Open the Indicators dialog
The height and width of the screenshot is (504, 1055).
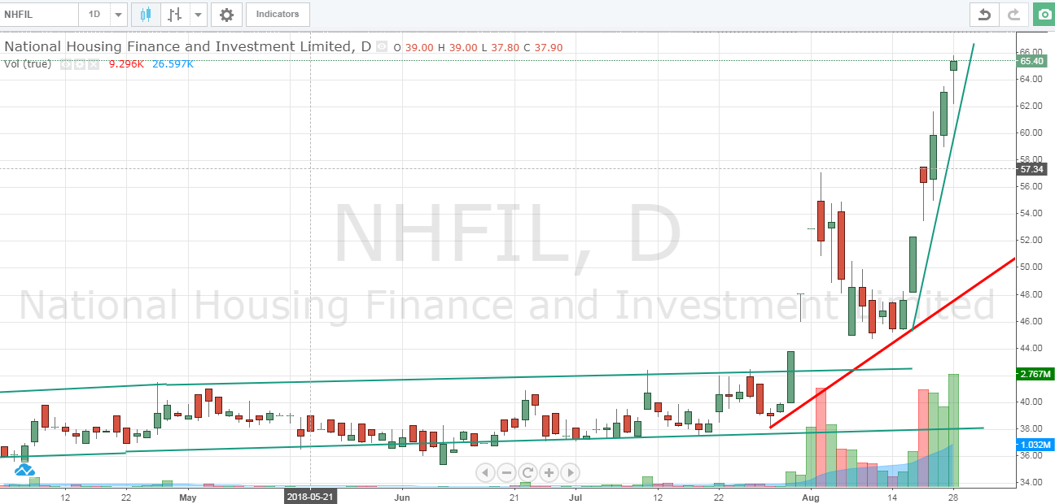[278, 14]
